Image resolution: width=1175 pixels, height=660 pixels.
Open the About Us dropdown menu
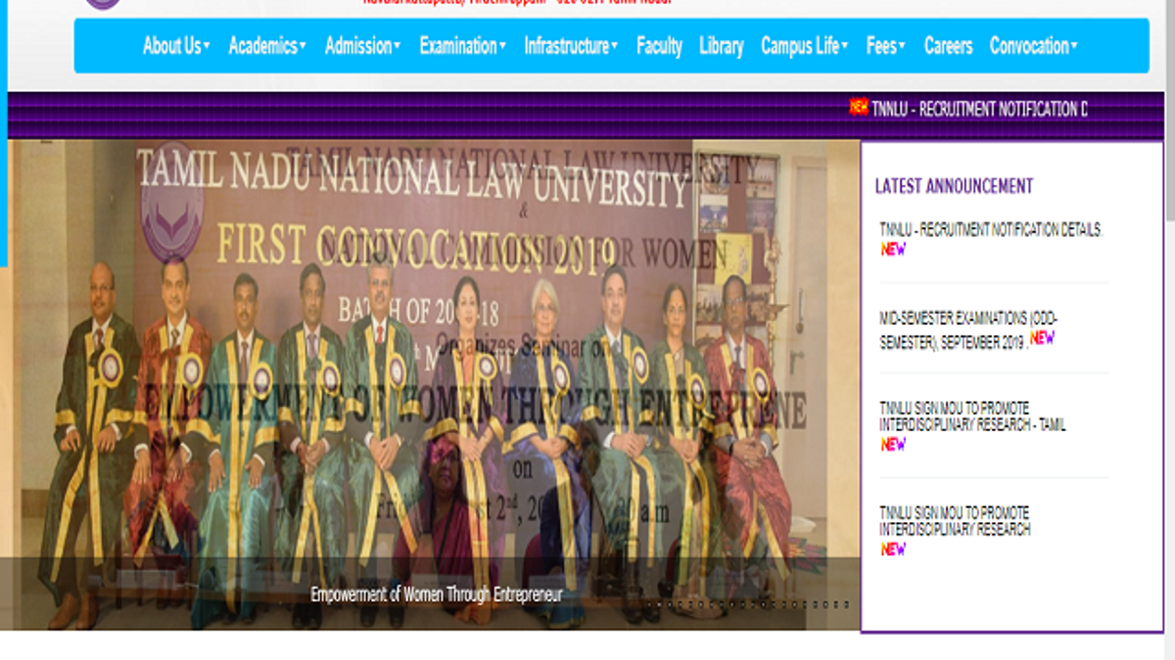176,46
